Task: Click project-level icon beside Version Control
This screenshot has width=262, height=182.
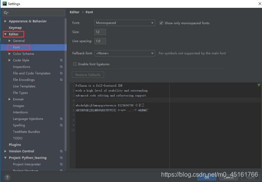Action: point(61,151)
